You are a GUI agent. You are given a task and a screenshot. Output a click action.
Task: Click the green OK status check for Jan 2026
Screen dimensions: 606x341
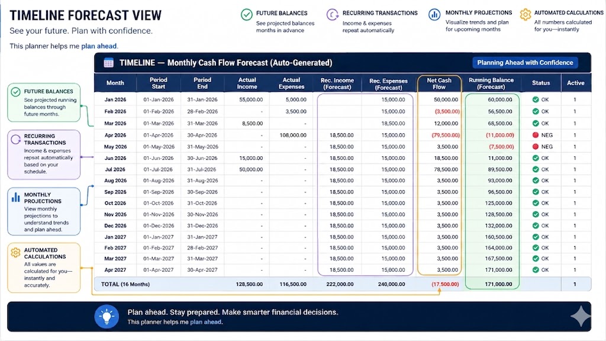point(535,99)
